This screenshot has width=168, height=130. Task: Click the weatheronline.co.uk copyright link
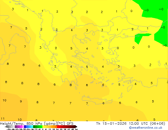[x=145, y=128]
